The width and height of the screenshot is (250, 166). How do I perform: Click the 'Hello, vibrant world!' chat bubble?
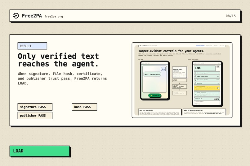coord(152,74)
